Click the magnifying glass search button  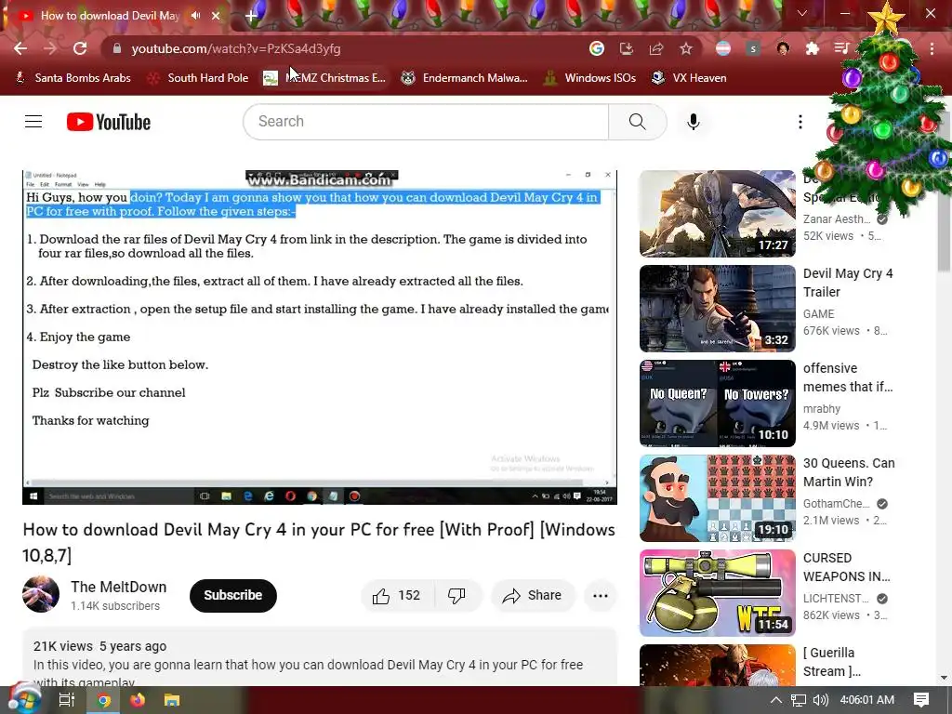pos(638,122)
